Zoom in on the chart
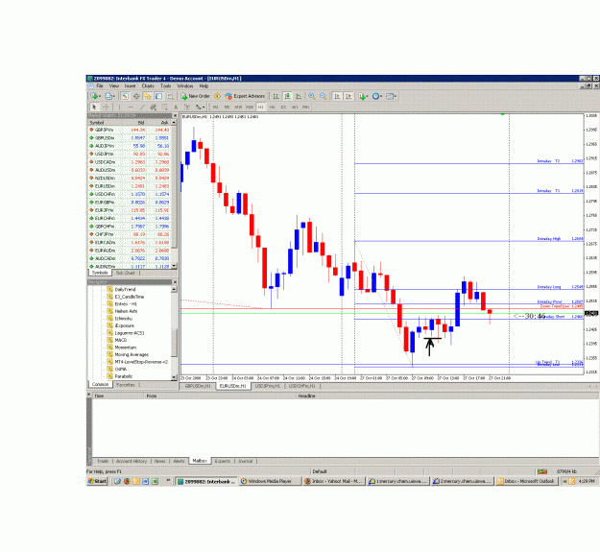 point(312,96)
